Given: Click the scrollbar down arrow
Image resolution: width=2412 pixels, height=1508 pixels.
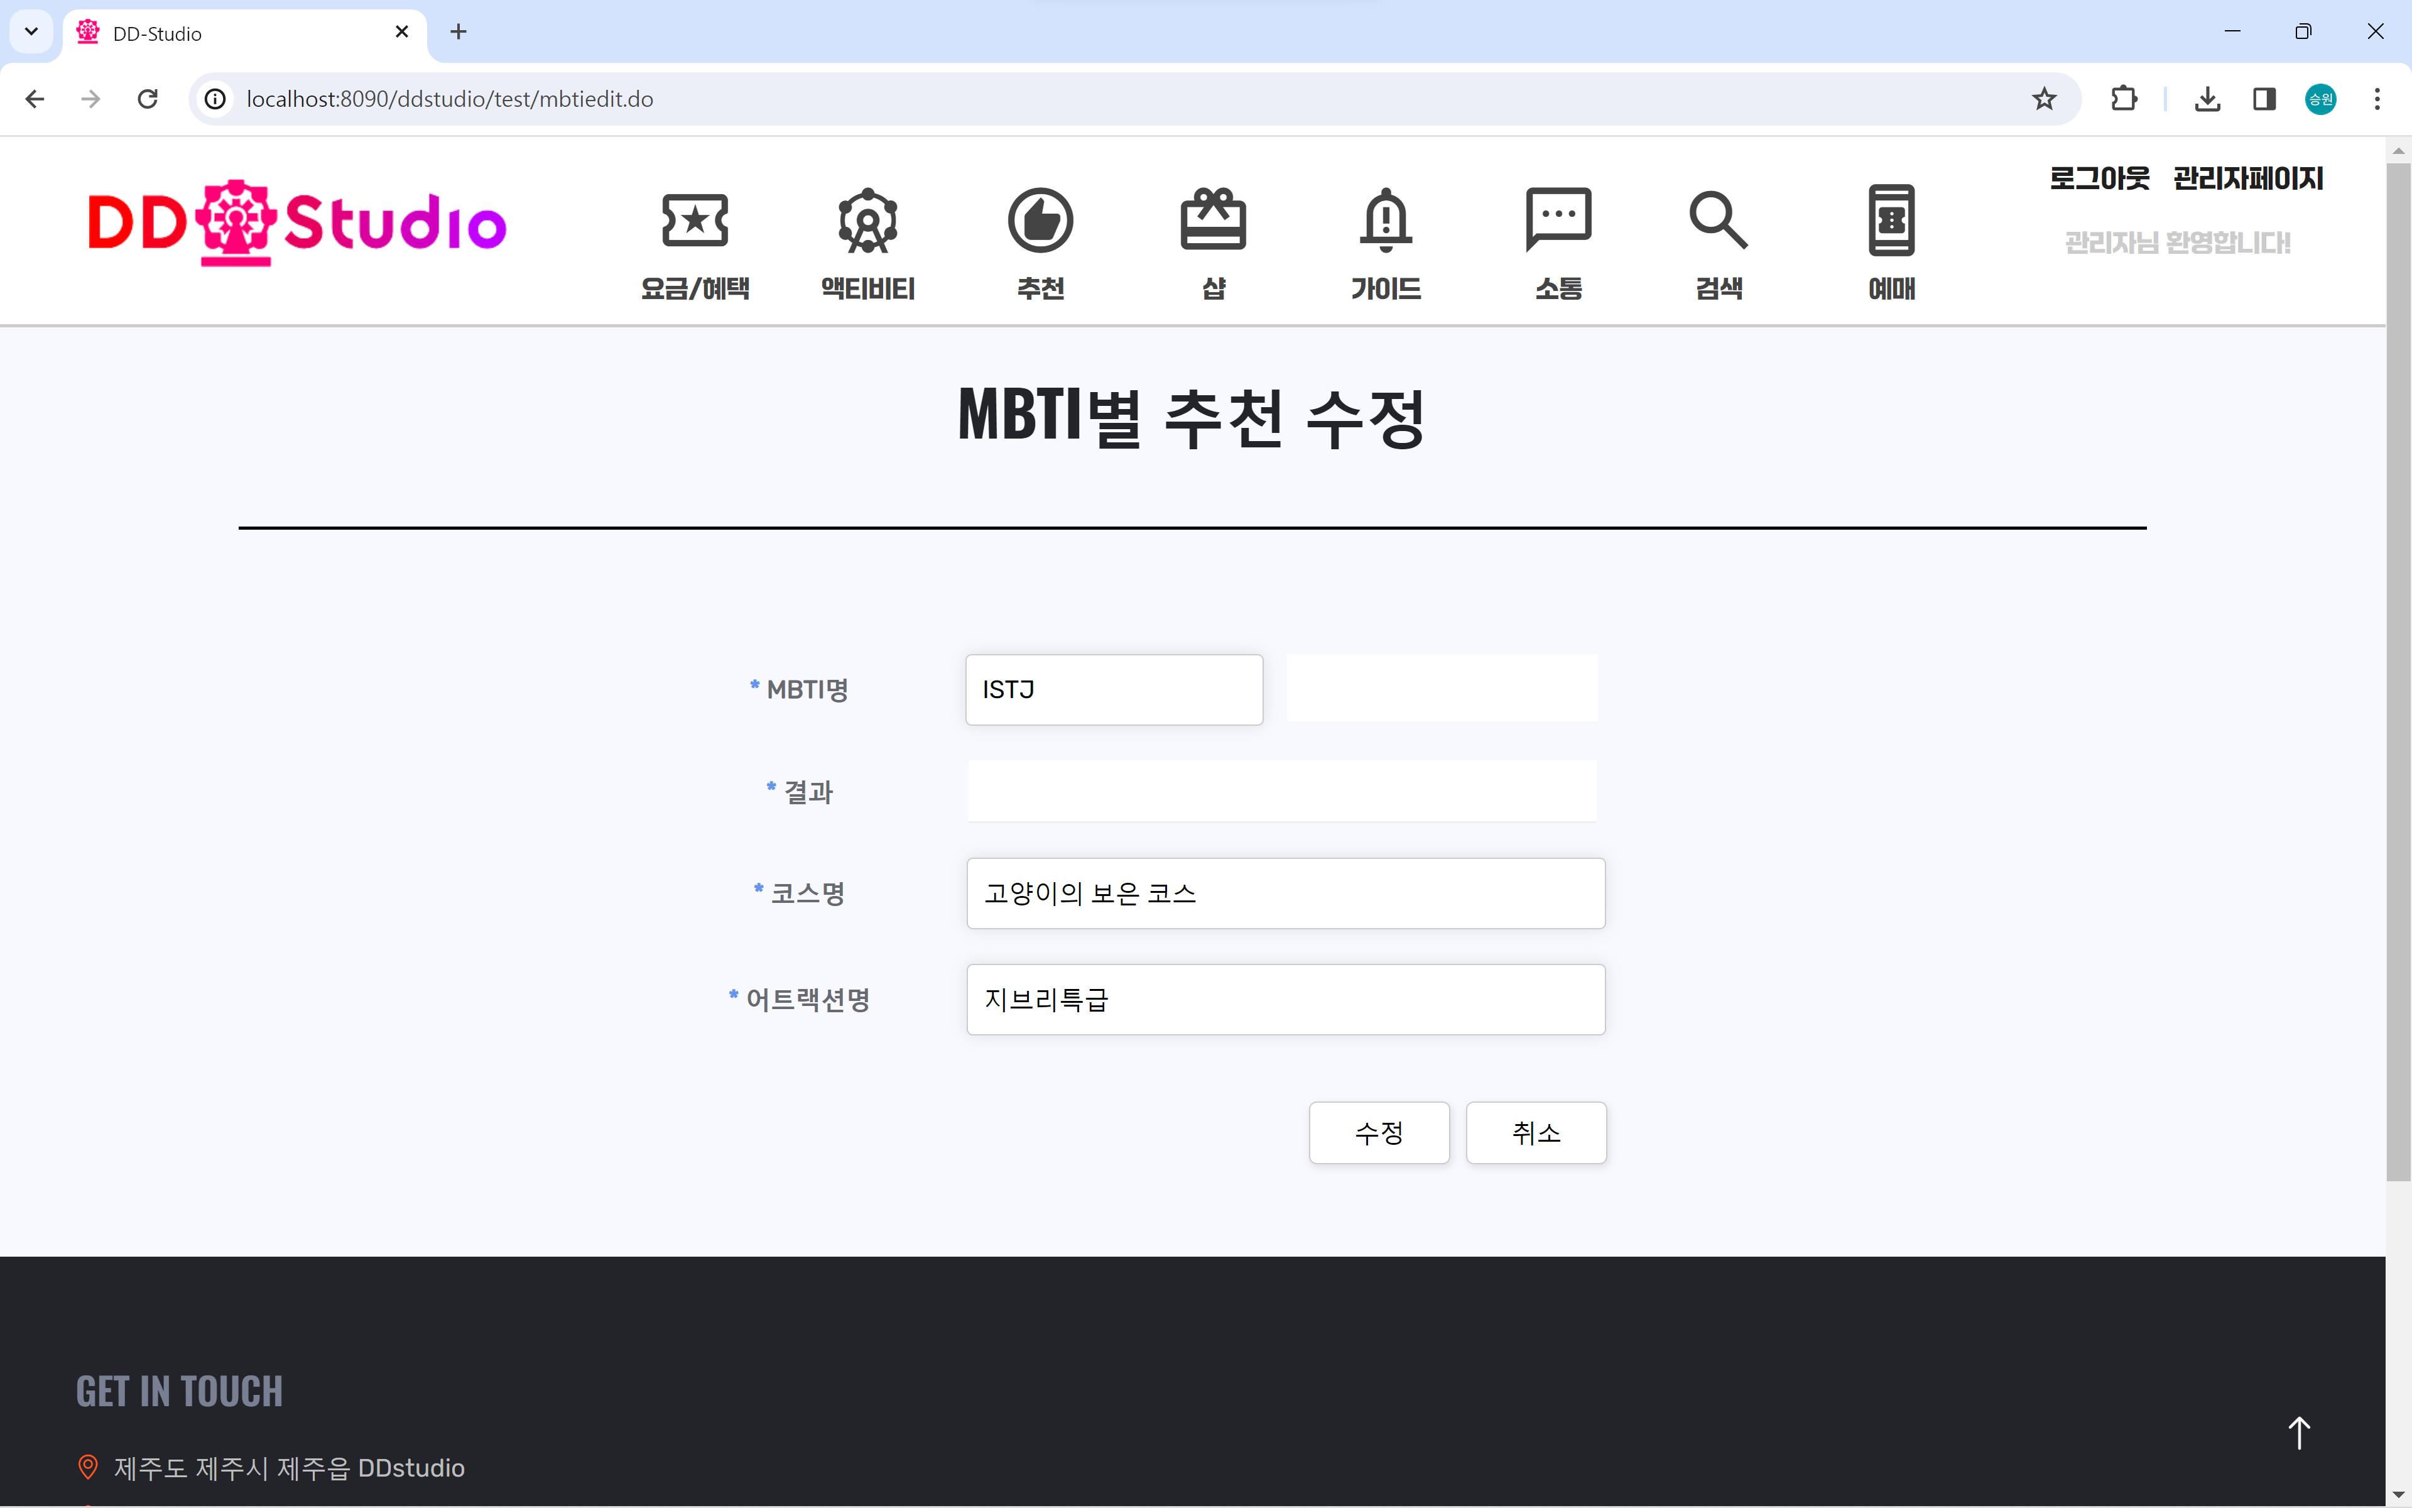Looking at the screenshot, I should [x=2398, y=1495].
